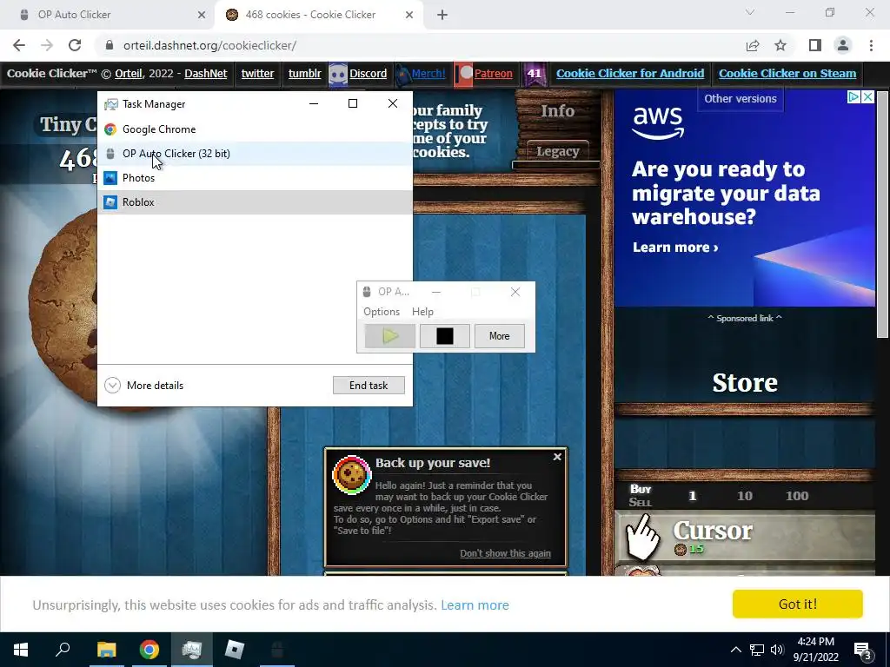Click the page vertical scrollbar

click(x=883, y=215)
